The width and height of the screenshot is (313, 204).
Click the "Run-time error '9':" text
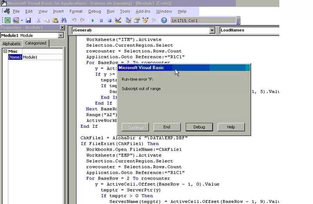click(x=138, y=79)
